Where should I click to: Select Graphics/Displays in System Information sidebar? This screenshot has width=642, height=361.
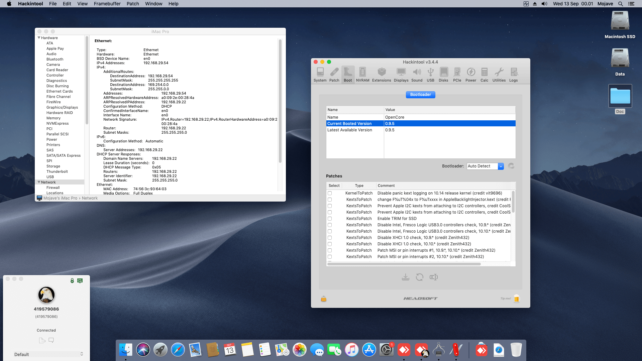(x=62, y=107)
